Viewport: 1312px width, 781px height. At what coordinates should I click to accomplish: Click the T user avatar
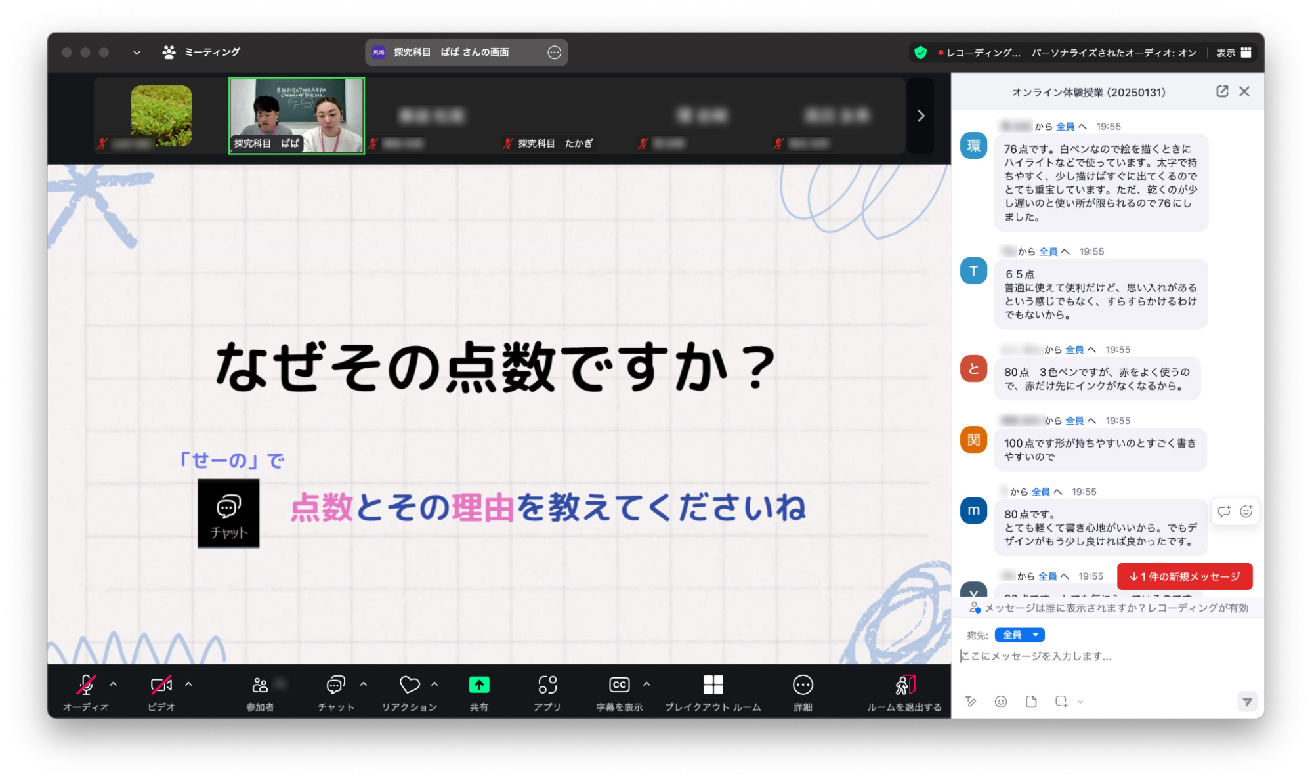tap(973, 270)
